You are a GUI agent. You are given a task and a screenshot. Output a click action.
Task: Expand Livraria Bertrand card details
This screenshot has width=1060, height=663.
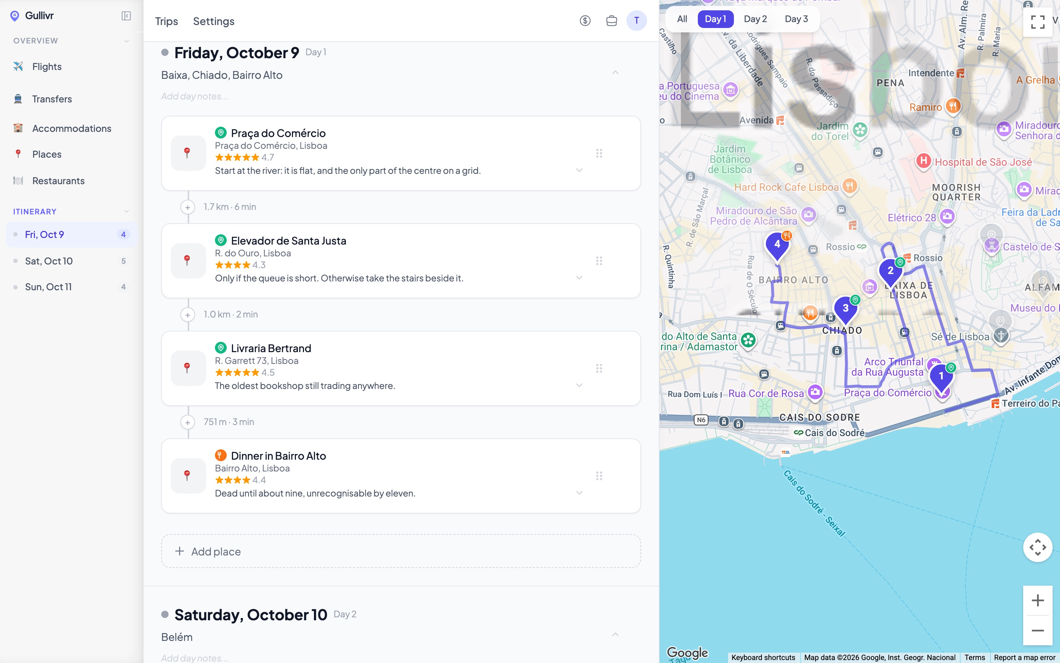coord(579,385)
